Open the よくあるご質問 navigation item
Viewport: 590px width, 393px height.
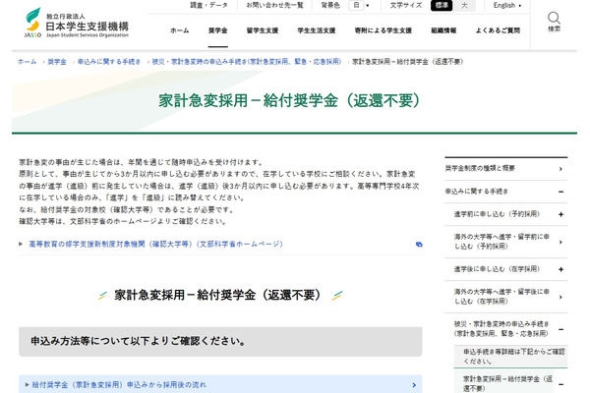point(498,30)
